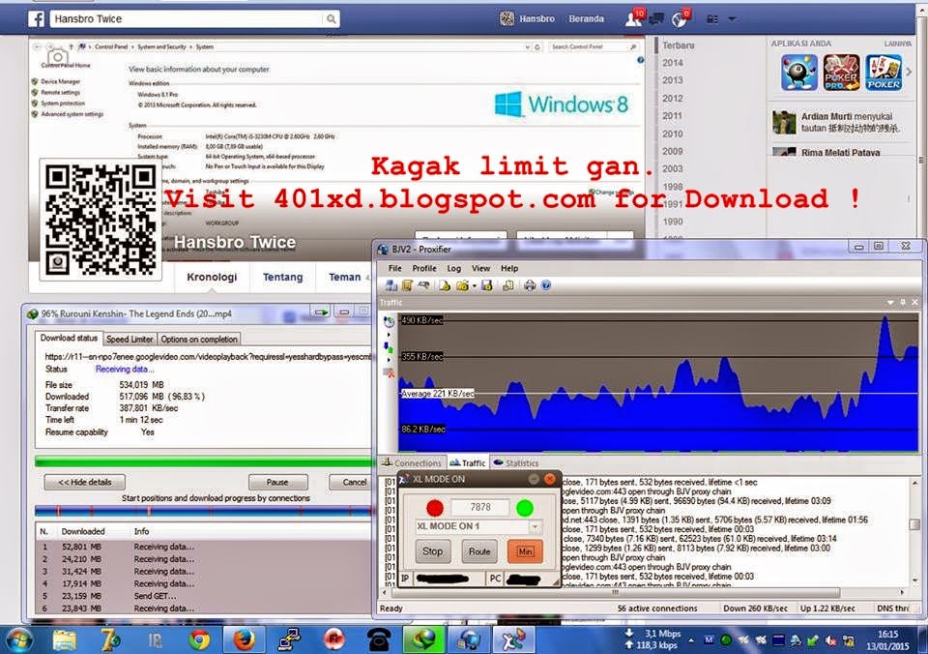
Task: Expand arrow below traffic arrows icon
Action: coord(389,360)
